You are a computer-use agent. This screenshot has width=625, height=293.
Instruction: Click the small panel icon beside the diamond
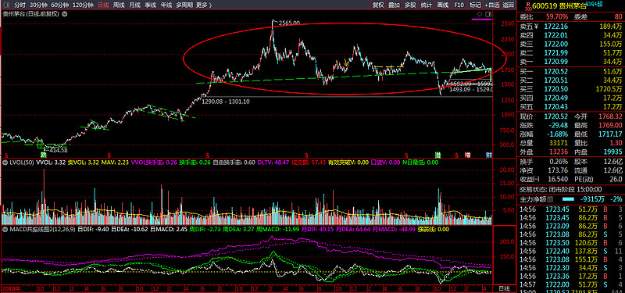[x=488, y=14]
